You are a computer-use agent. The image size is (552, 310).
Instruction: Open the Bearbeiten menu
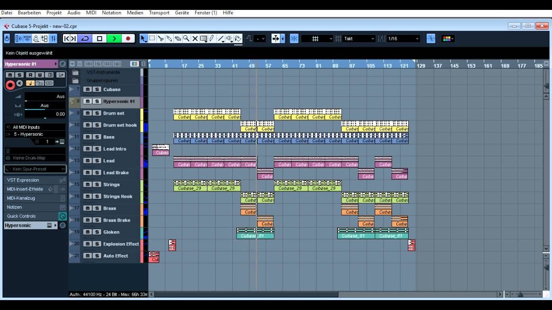pyautogui.click(x=30, y=13)
